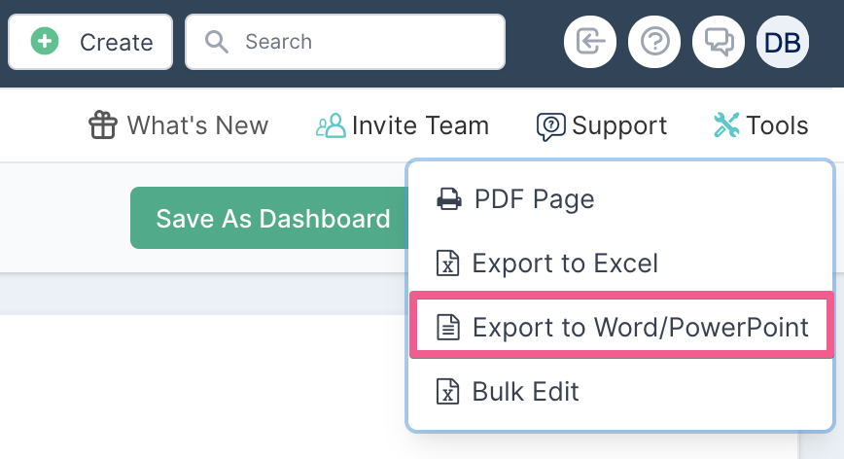
Task: Choose PDF Page from the dropdown
Action: 620,199
